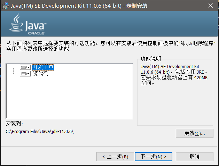The width and height of the screenshot is (219, 166).
Task: Click the installer icon in title bar
Action: click(6, 6)
